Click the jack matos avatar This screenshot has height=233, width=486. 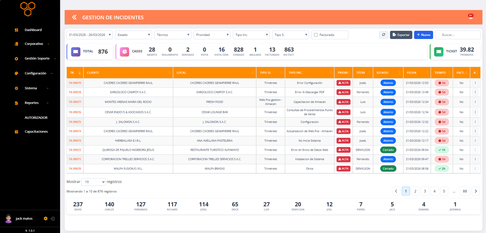pyautogui.click(x=8, y=219)
